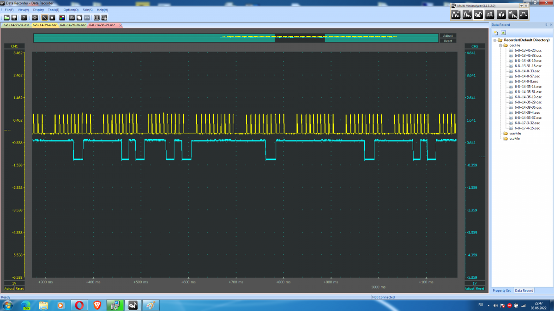
Task: Collapse the oscFile folder tree node
Action: click(x=500, y=45)
